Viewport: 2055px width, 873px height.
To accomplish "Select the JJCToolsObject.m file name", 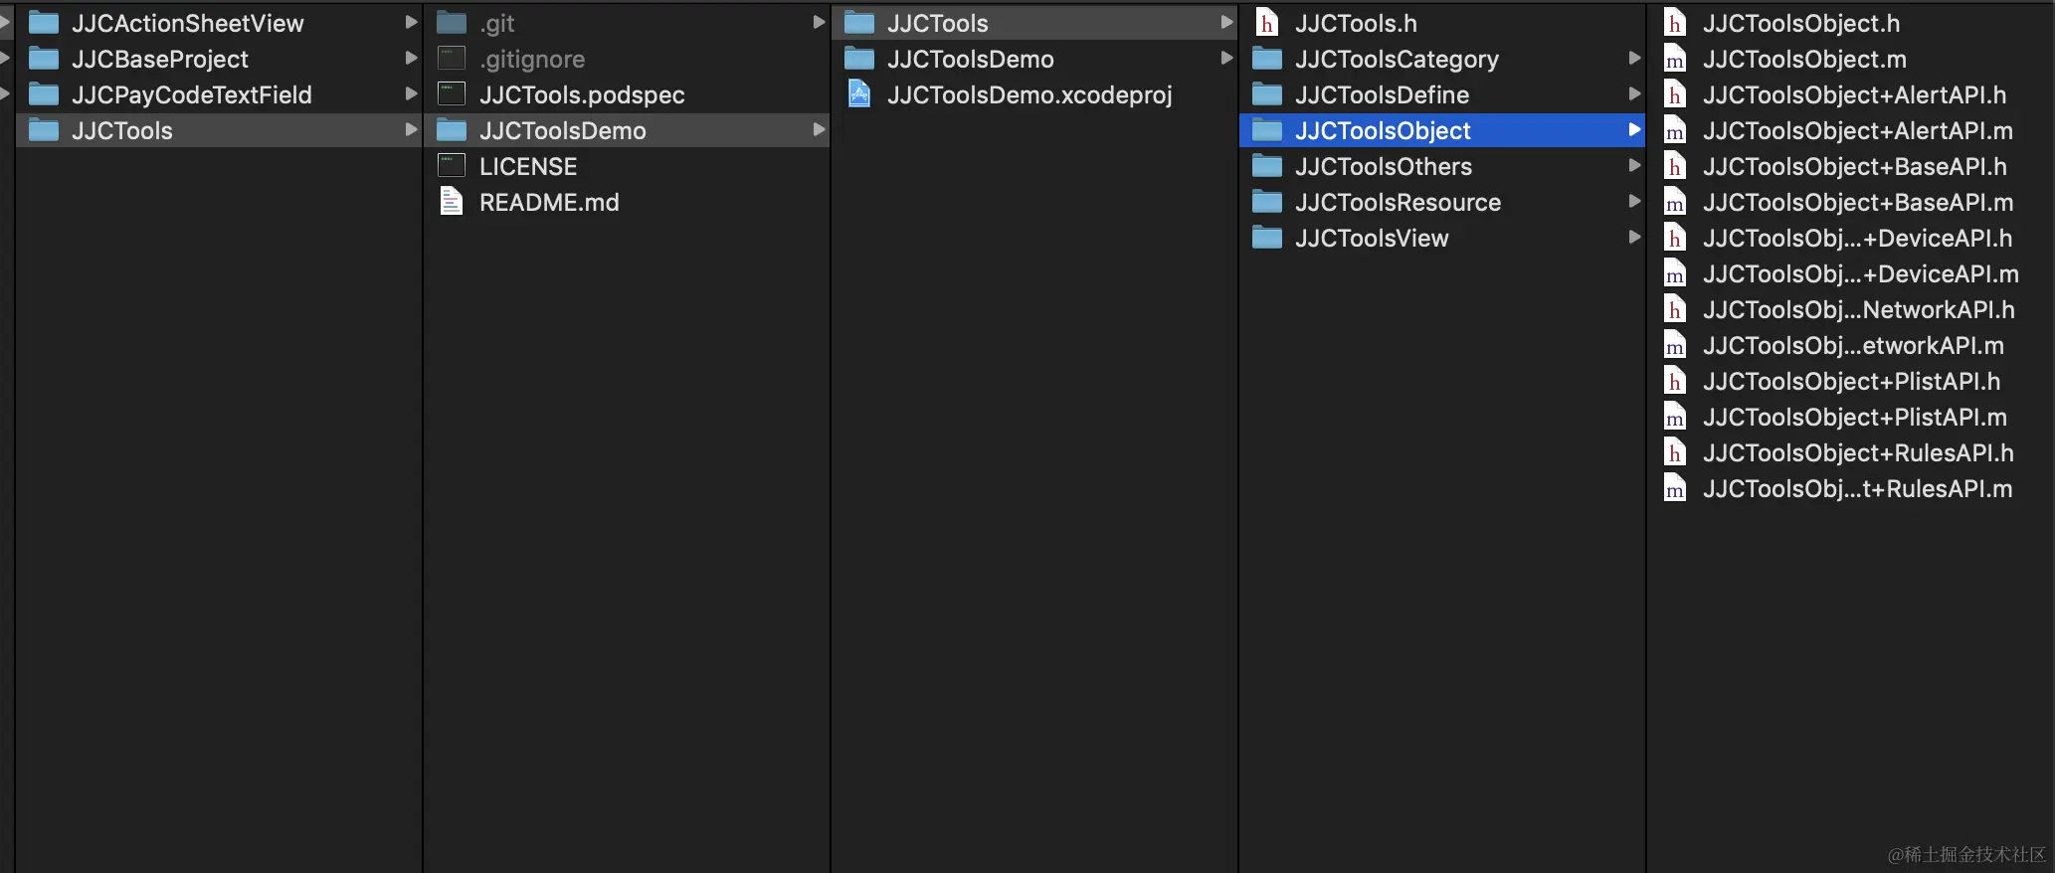I will 1804,59.
